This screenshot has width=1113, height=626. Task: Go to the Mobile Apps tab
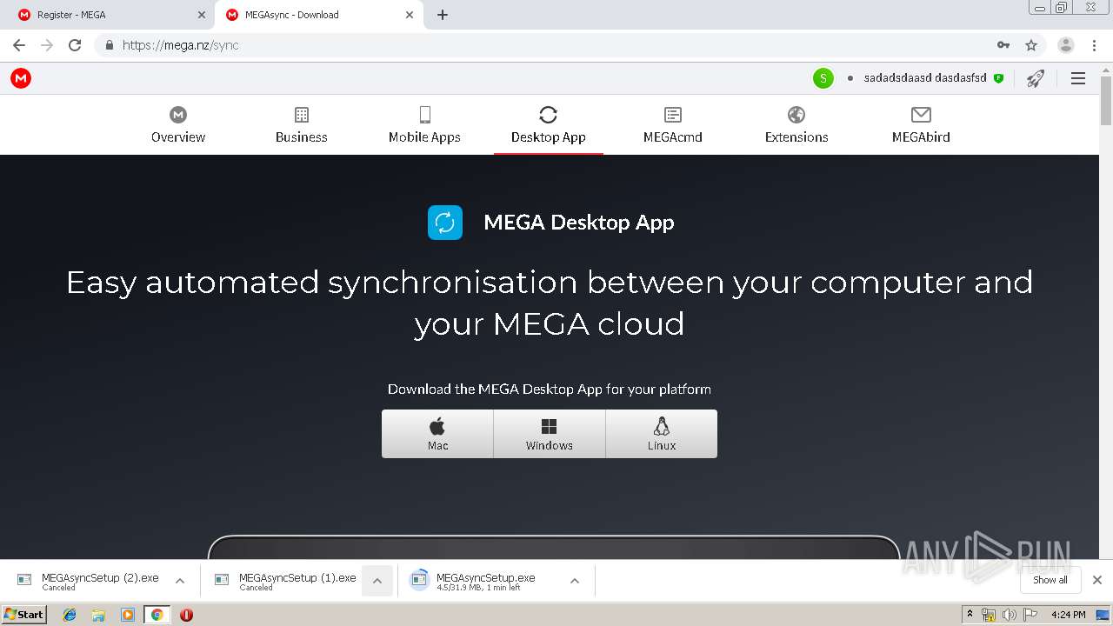[x=424, y=125]
